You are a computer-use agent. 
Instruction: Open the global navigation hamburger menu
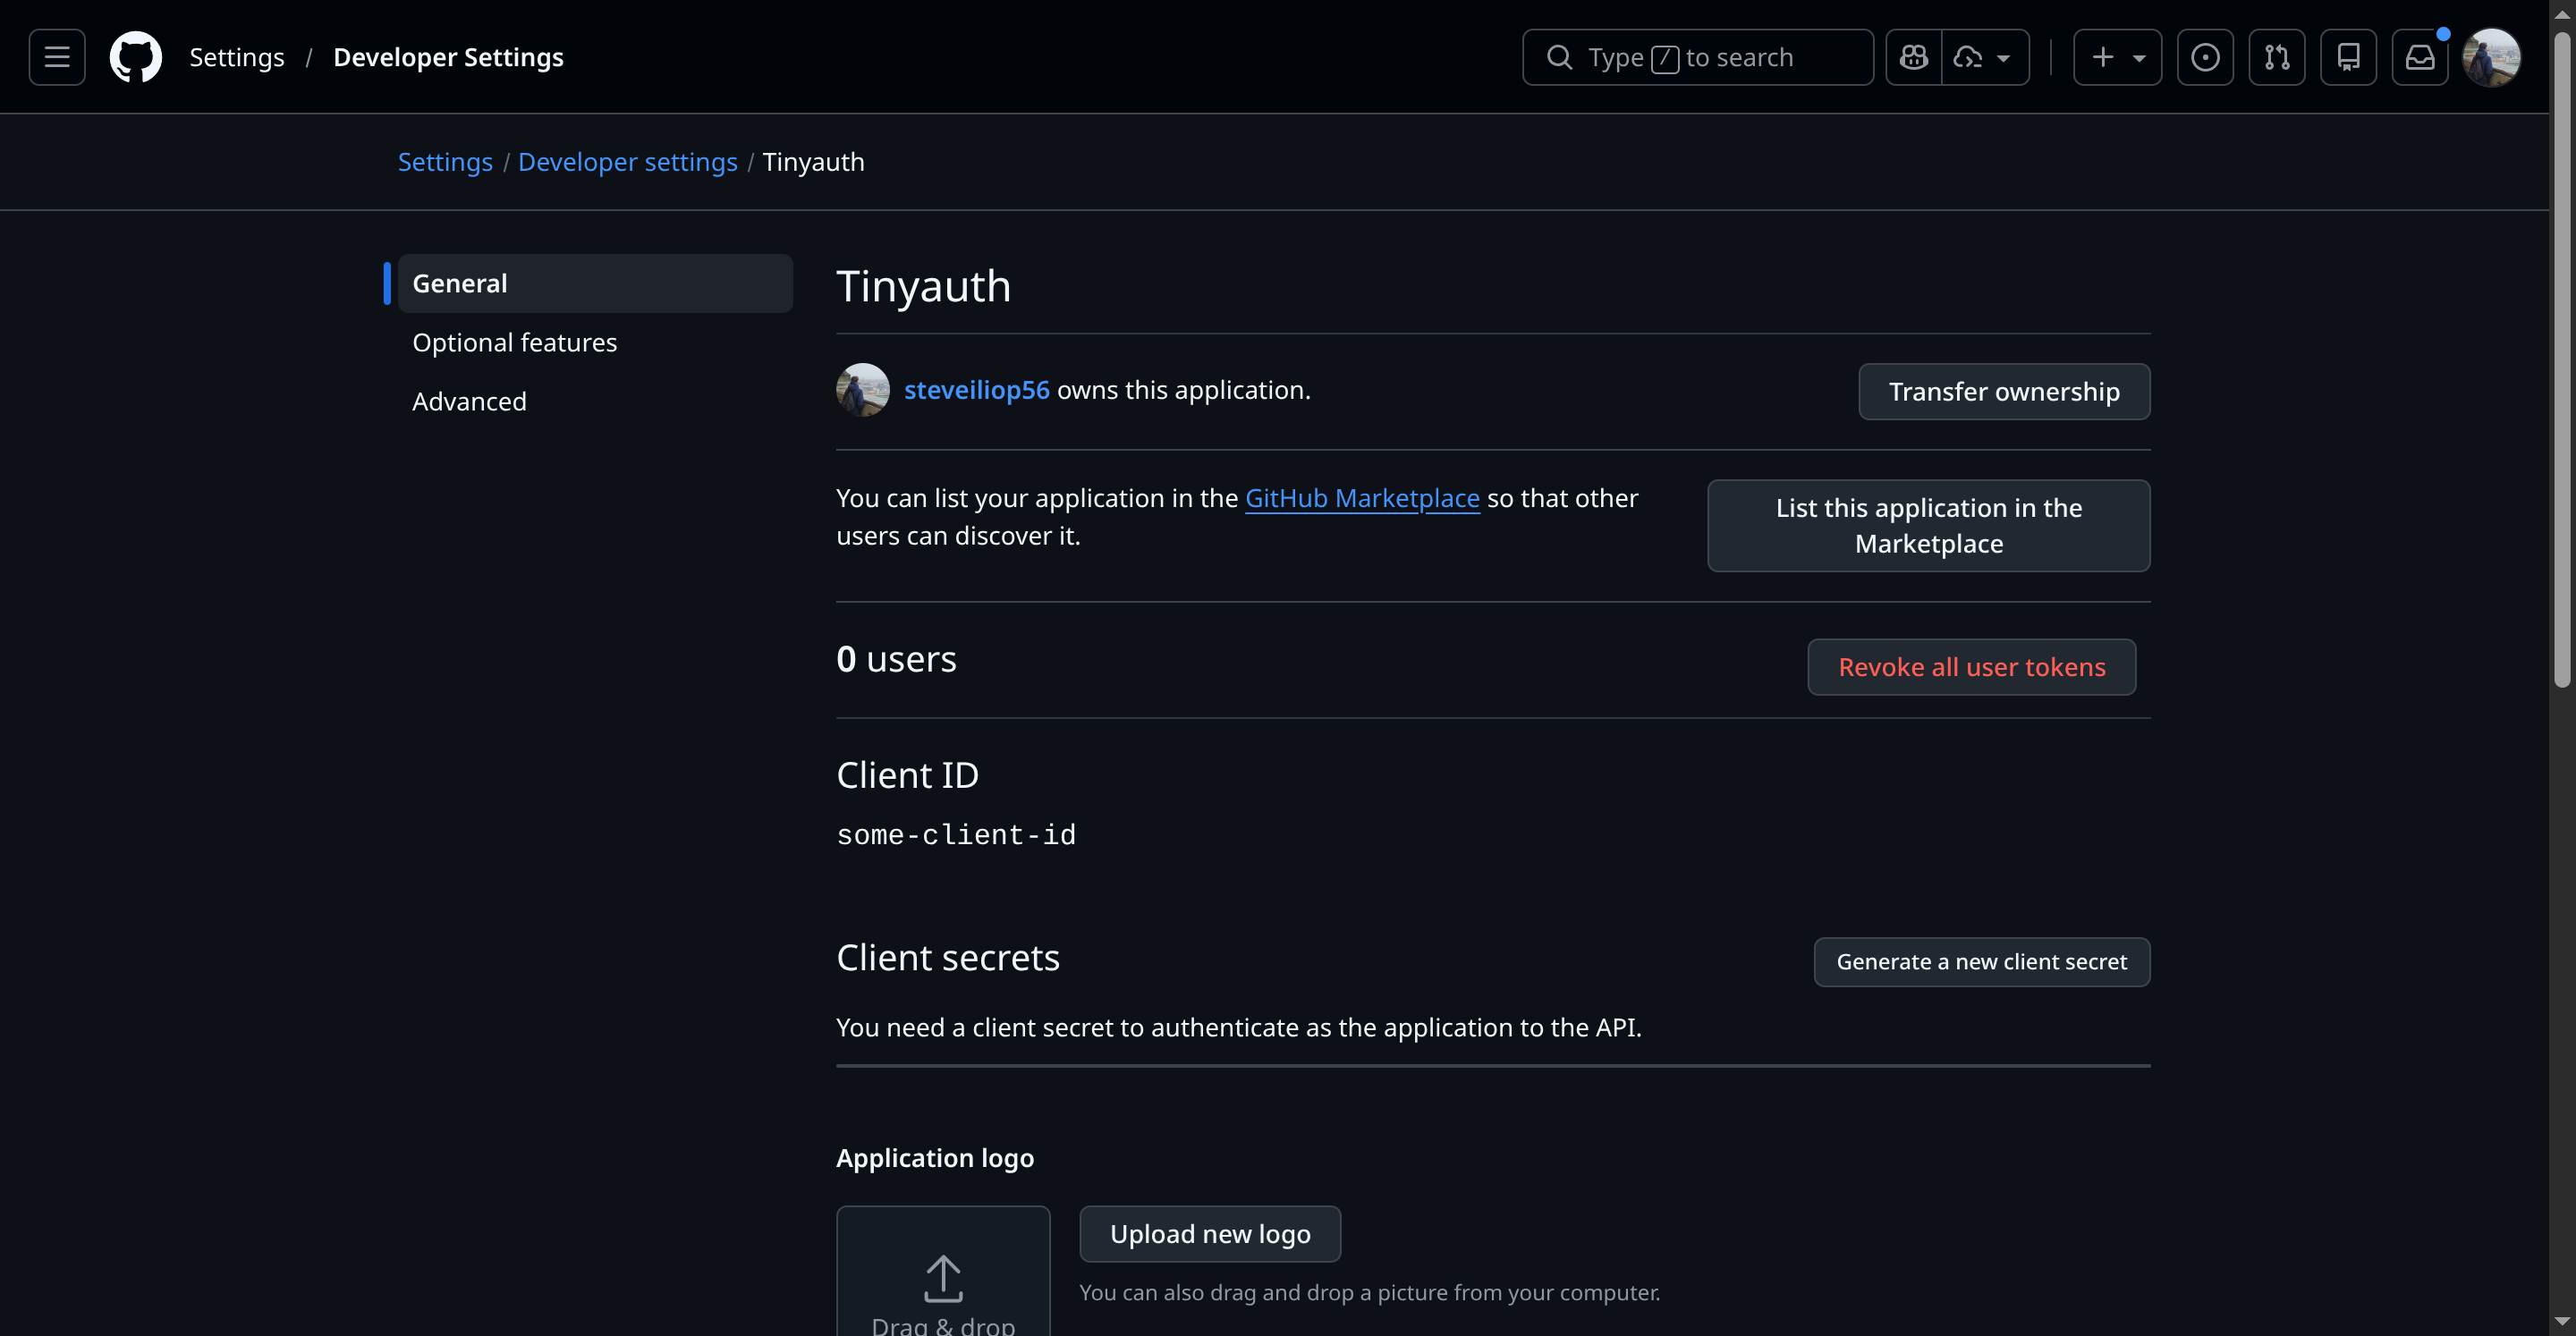click(x=57, y=57)
